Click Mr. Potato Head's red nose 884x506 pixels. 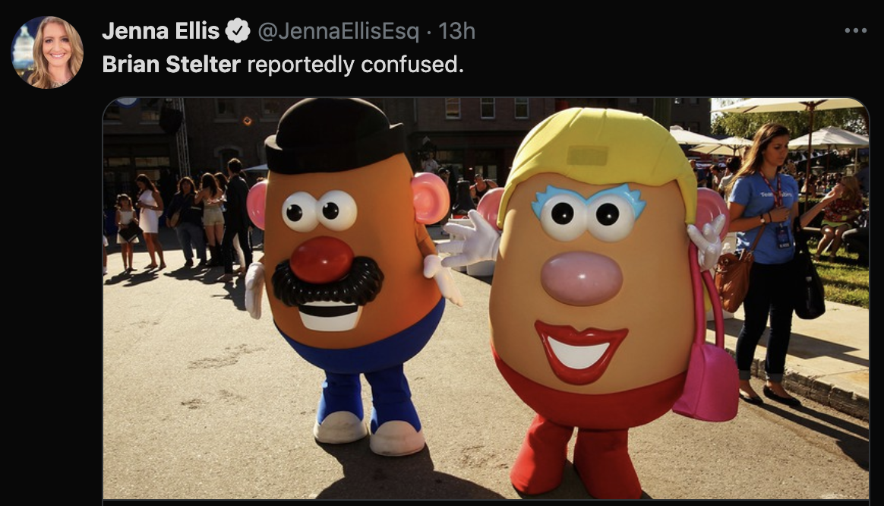point(321,260)
